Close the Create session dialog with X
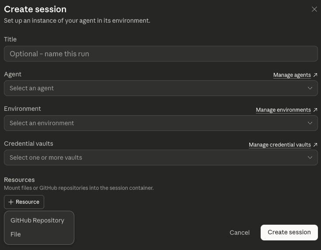Image resolution: width=321 pixels, height=250 pixels. [x=314, y=9]
